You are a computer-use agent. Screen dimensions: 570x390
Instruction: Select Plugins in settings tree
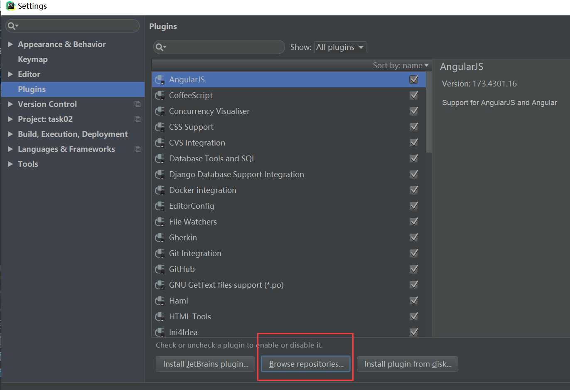[x=73, y=89]
